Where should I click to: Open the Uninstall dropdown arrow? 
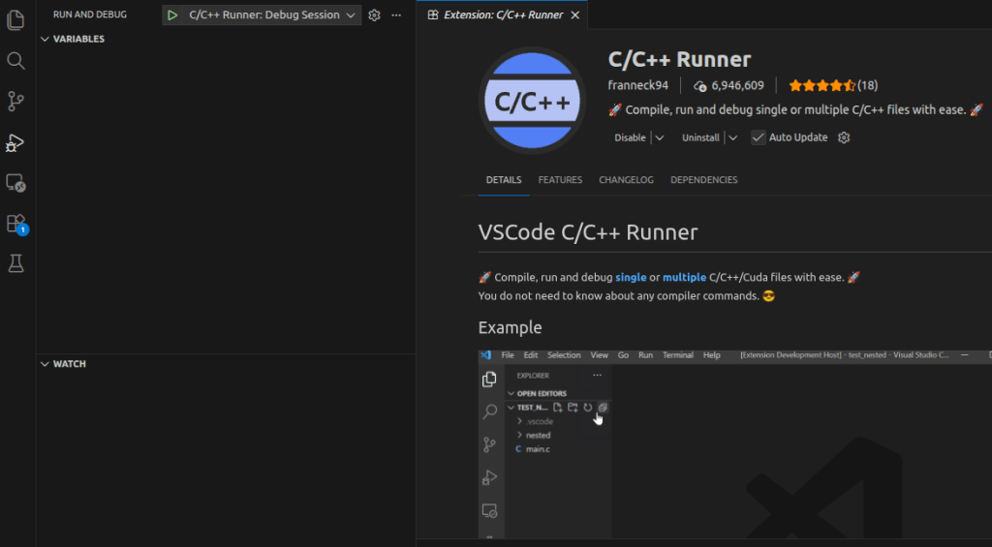(733, 137)
